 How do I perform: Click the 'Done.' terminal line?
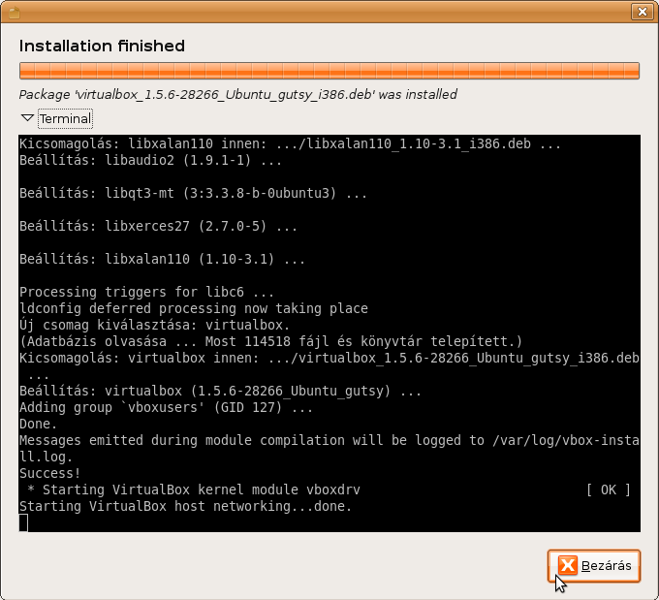38,424
